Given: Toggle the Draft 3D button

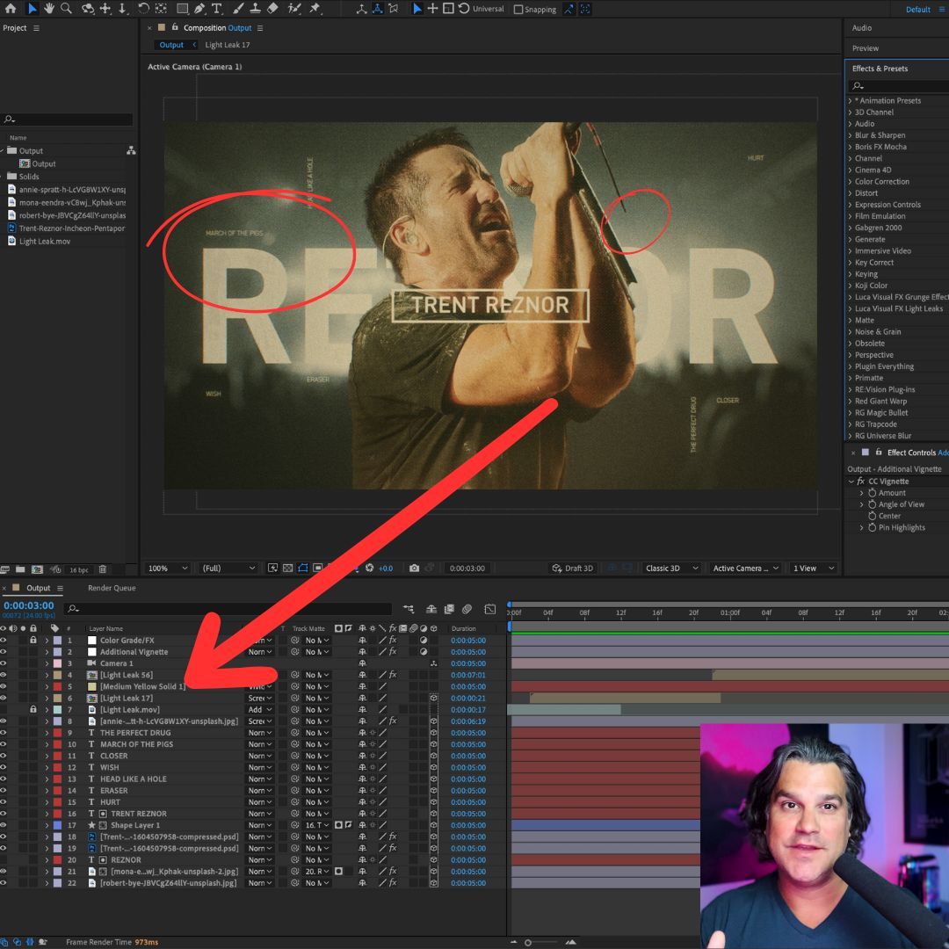Looking at the screenshot, I should [x=573, y=569].
